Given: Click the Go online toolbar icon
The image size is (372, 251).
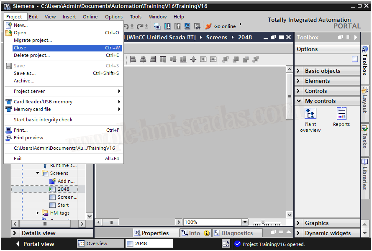Looking at the screenshot, I should click(208, 26).
